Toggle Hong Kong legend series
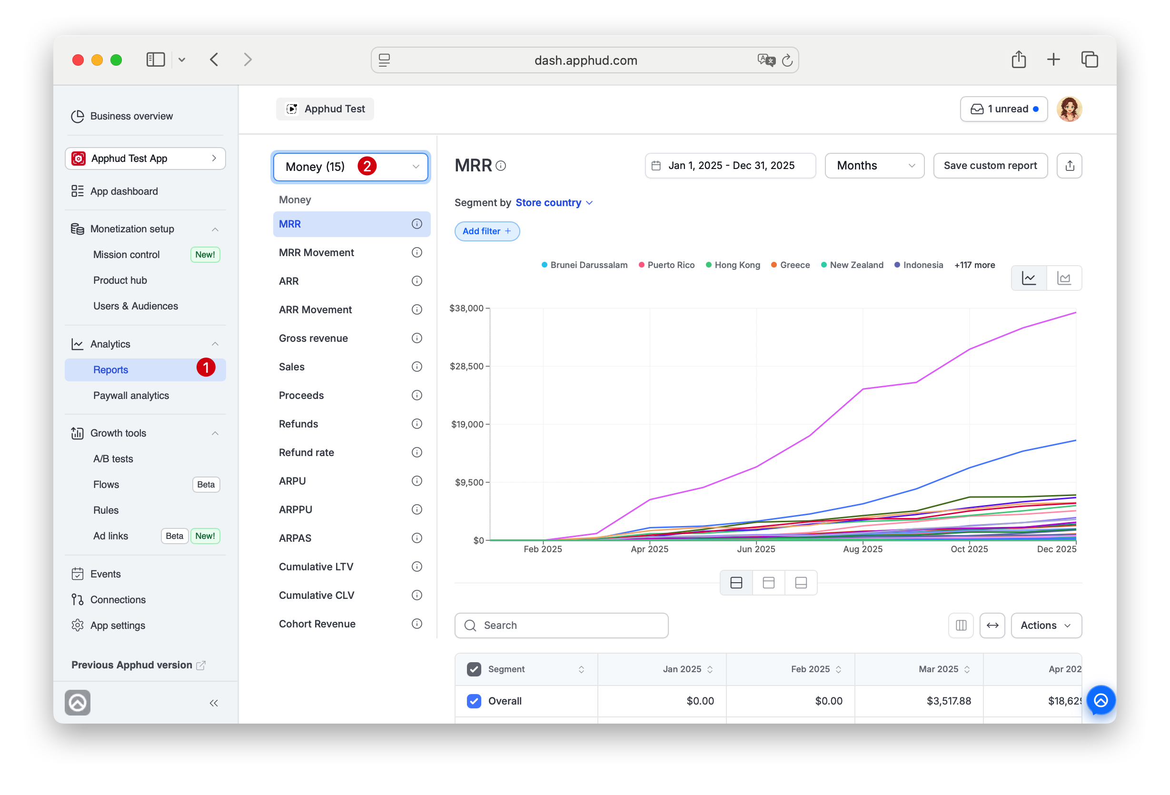 733,265
